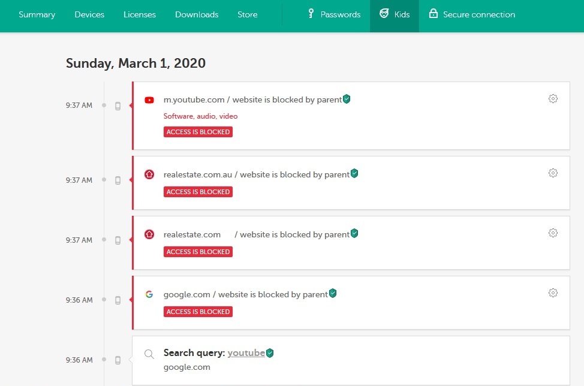Open the Downloads tab

point(197,14)
